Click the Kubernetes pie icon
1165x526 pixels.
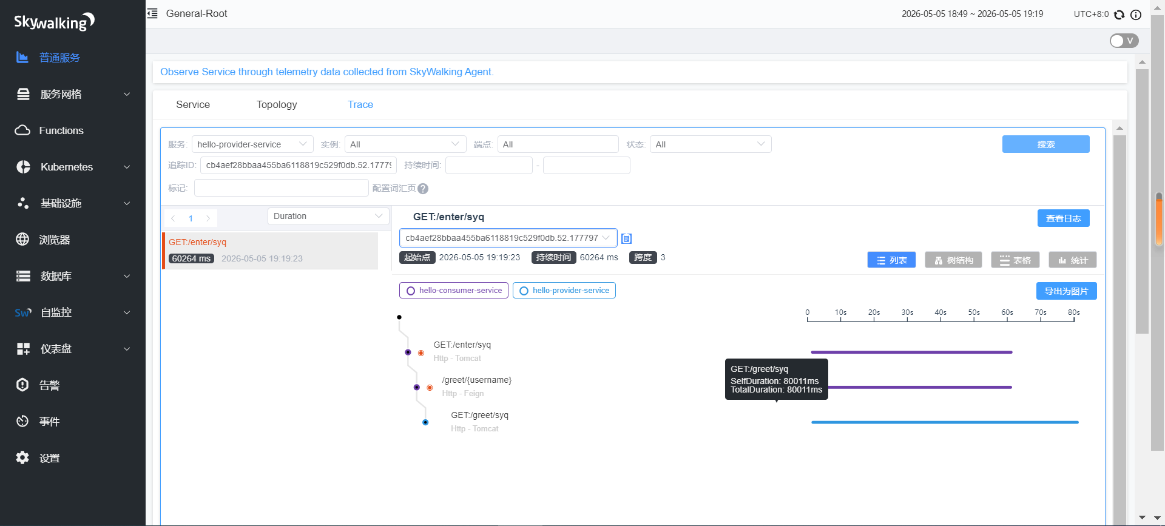pyautogui.click(x=23, y=167)
